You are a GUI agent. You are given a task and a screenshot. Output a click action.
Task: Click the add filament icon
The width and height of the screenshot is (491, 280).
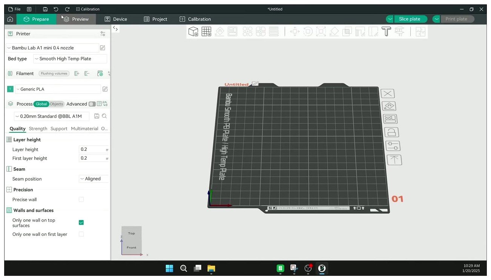click(x=77, y=74)
